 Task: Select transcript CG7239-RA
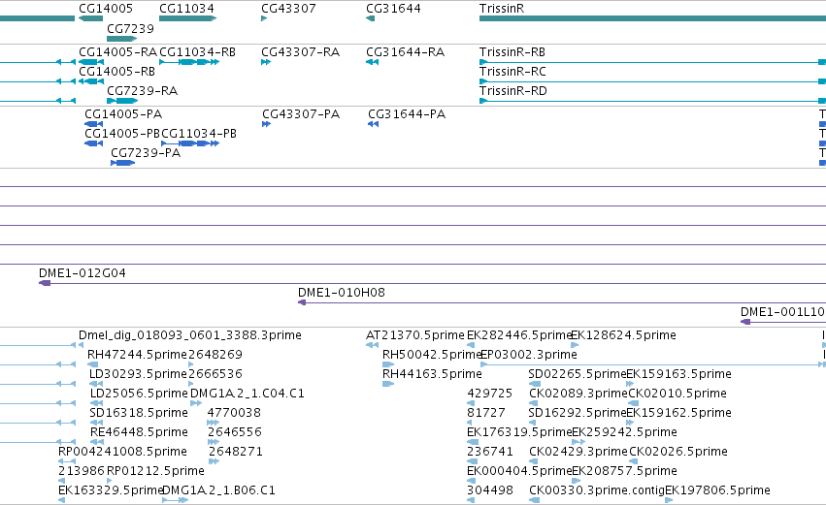pyautogui.click(x=143, y=91)
